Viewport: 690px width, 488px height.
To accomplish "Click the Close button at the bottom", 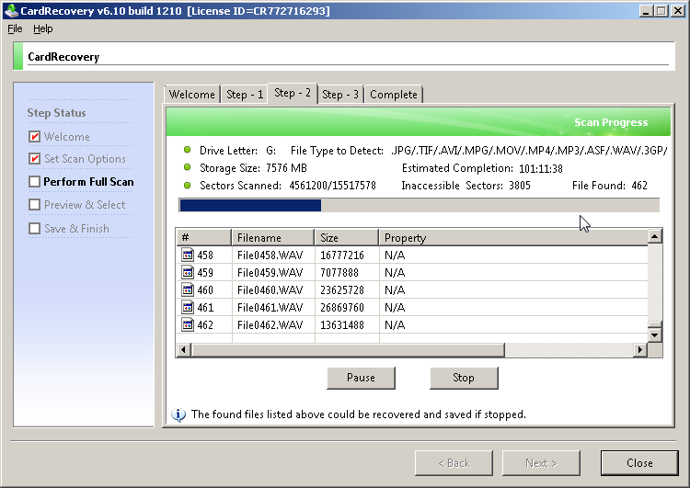I will coord(639,463).
